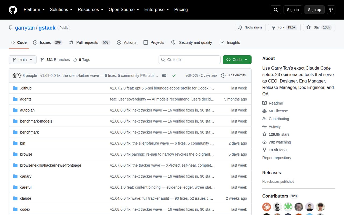The height and width of the screenshot is (215, 344).
Task: Click the Go to file search field
Action: click(x=189, y=60)
